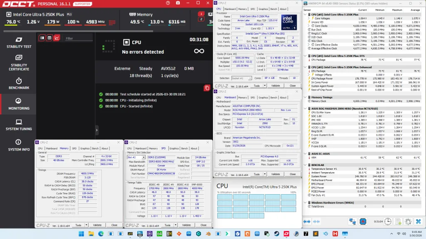Open Tools dropdown arrow in CPU-Z SPD window

(176, 225)
